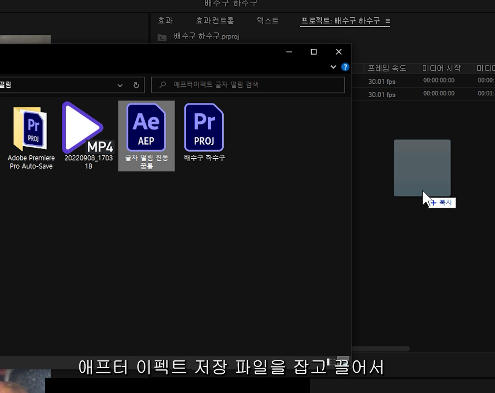Expand the Explorer ribbon chevron
Screen dimensions: 495x393
click(333, 67)
